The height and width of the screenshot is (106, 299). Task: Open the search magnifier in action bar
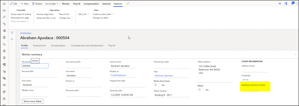pos(128,3)
